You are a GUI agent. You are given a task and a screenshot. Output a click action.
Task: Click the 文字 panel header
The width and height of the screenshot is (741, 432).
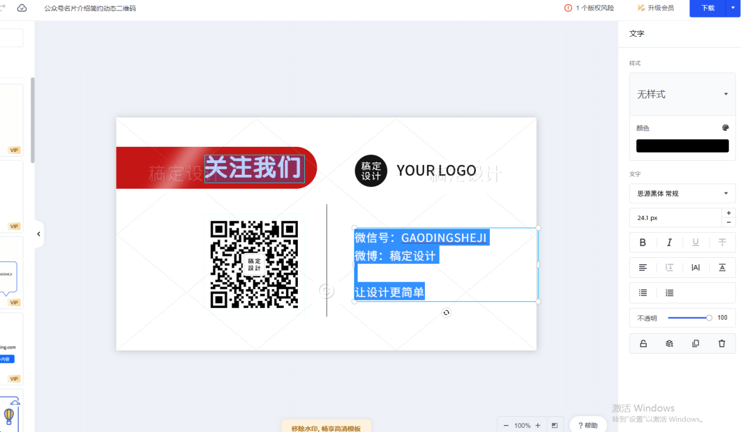tap(637, 34)
